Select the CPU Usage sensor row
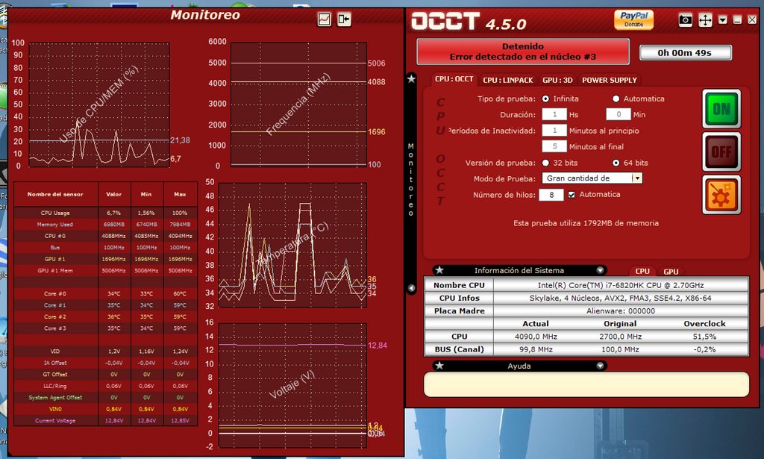 (x=105, y=213)
